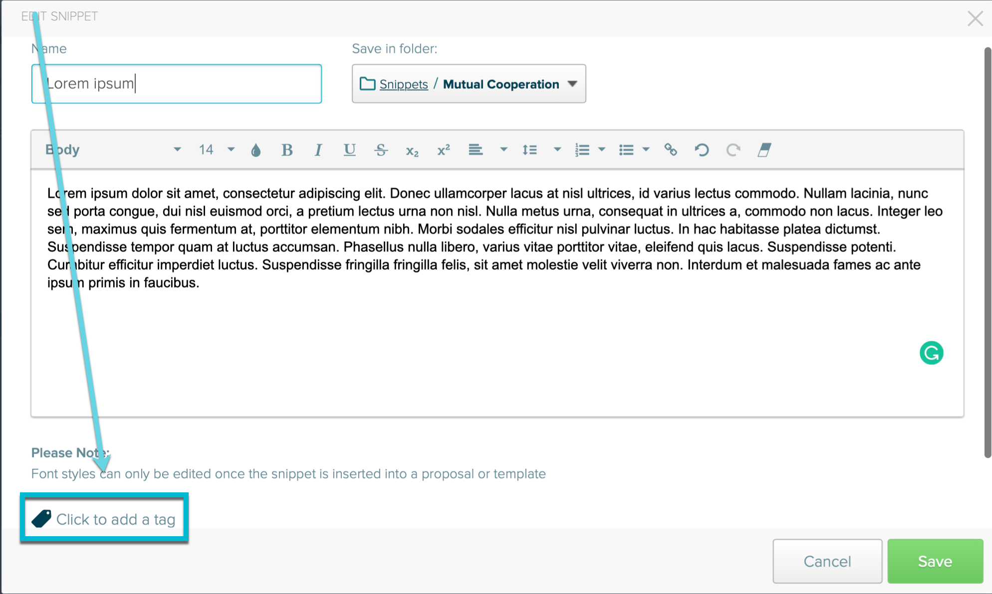992x594 pixels.
Task: Click the dialog vertical scrollbar
Action: tap(987, 252)
